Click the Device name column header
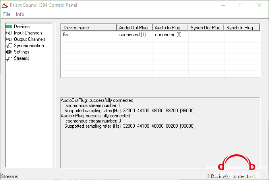Screen dimensions: 269x180 point(89,27)
